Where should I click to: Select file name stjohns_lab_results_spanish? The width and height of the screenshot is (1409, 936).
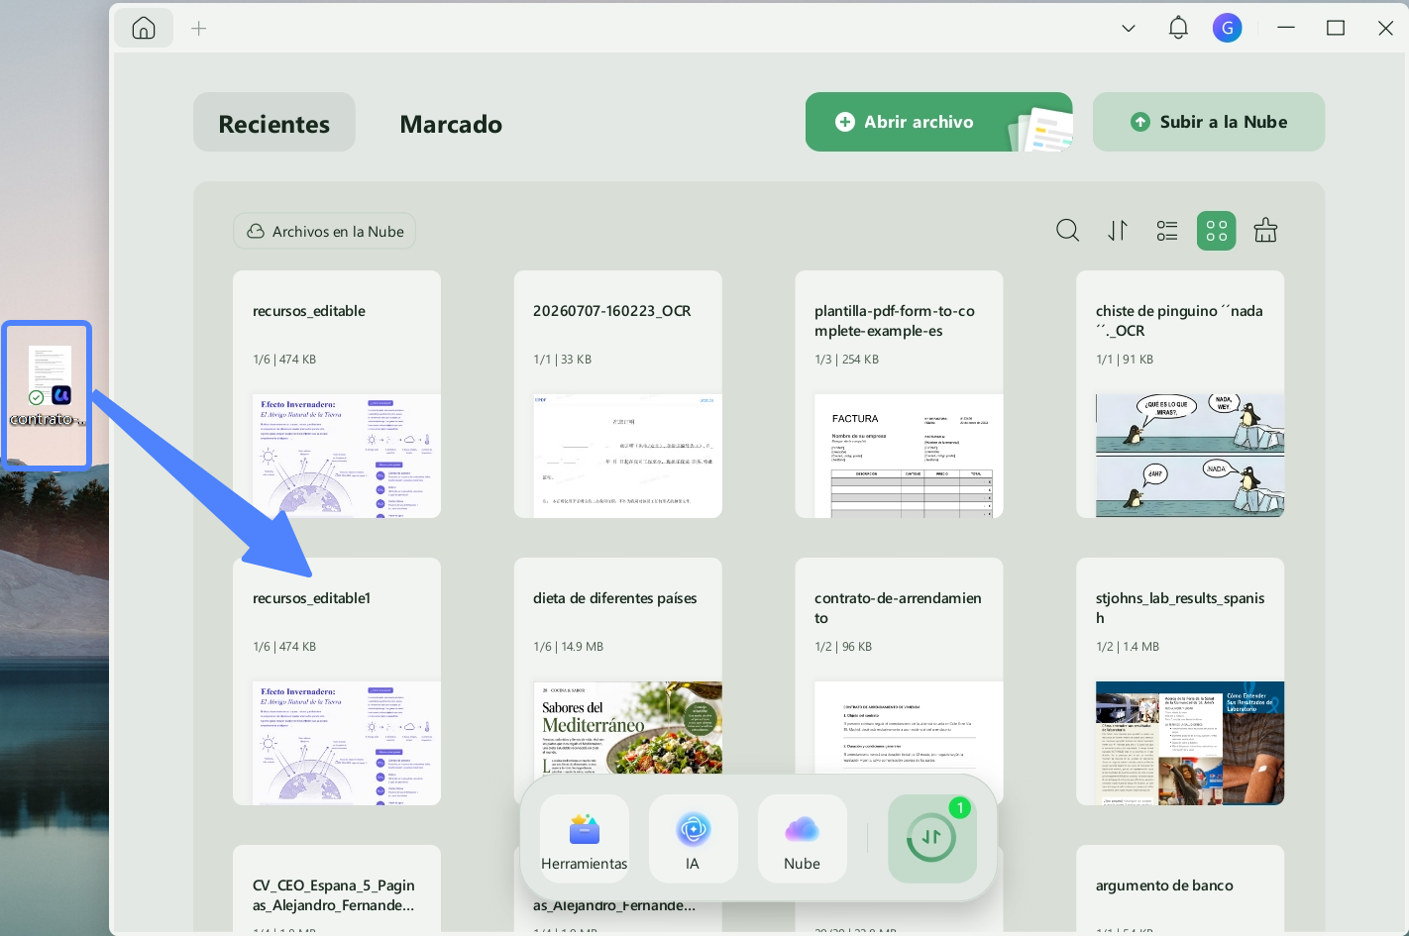pos(1180,608)
